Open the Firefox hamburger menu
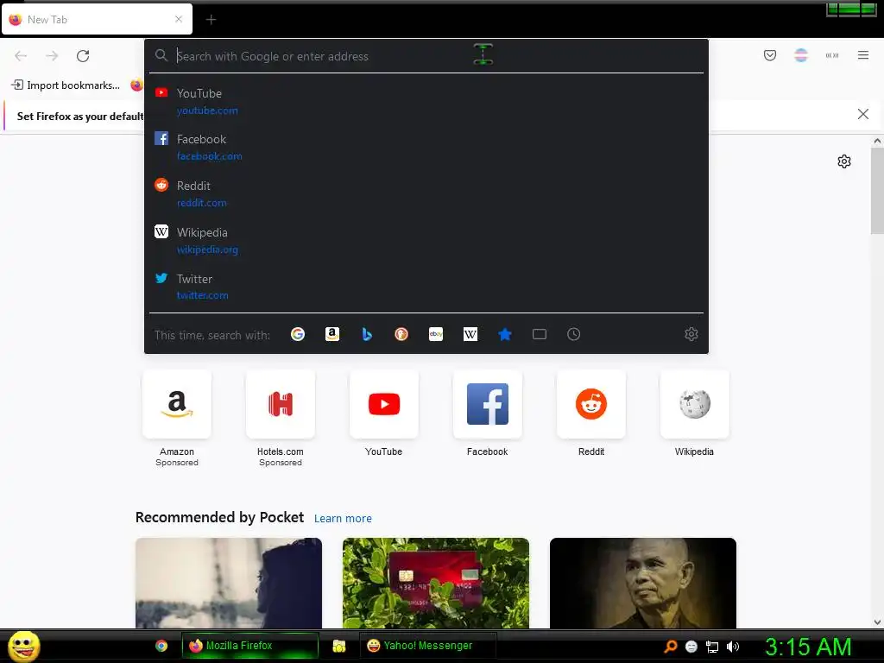 click(x=863, y=55)
